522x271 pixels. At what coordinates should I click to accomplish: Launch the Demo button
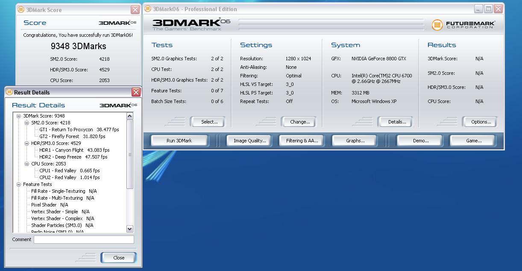[x=421, y=141]
